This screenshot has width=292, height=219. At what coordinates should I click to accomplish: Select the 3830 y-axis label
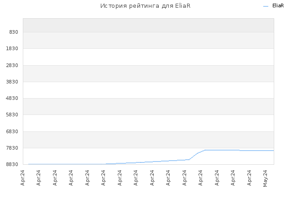click(12, 82)
